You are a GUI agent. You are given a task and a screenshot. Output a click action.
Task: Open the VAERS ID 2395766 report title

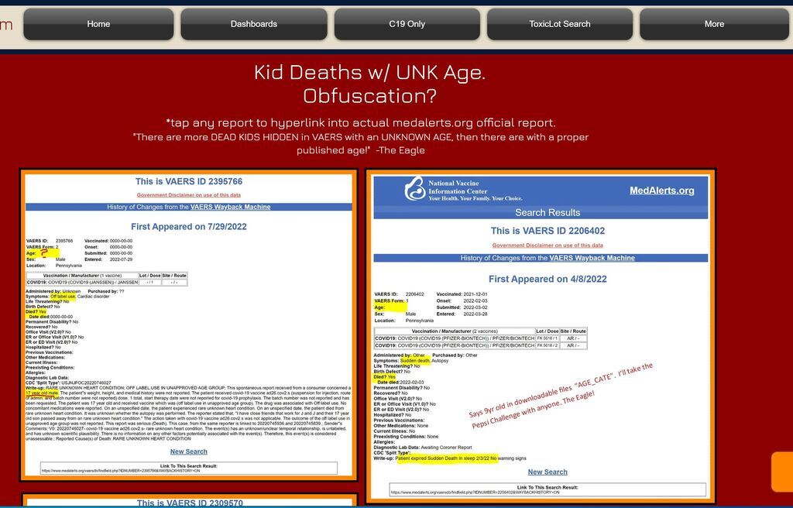[188, 182]
